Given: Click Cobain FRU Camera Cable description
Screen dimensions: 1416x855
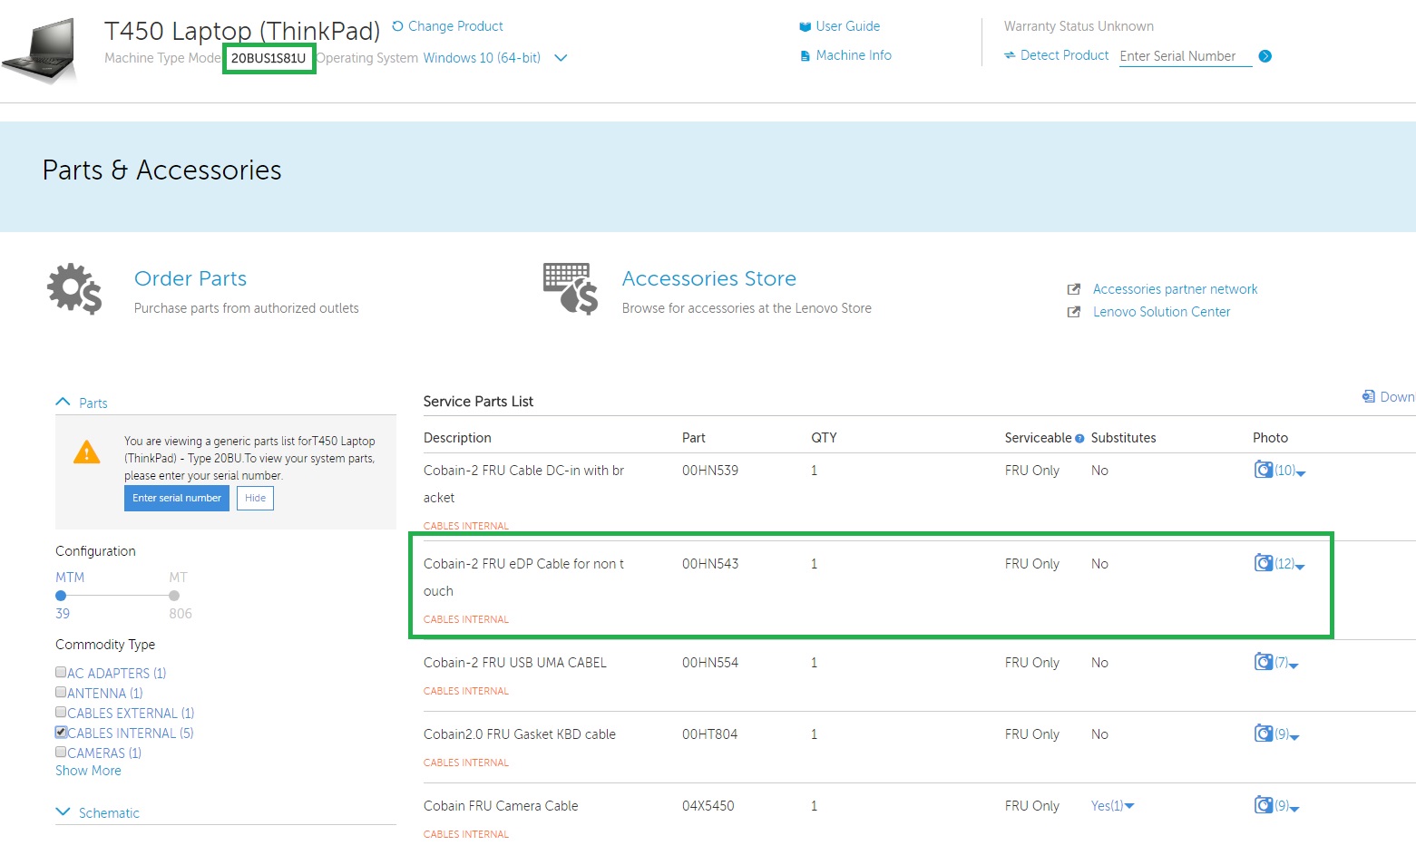Looking at the screenshot, I should pyautogui.click(x=501, y=806).
